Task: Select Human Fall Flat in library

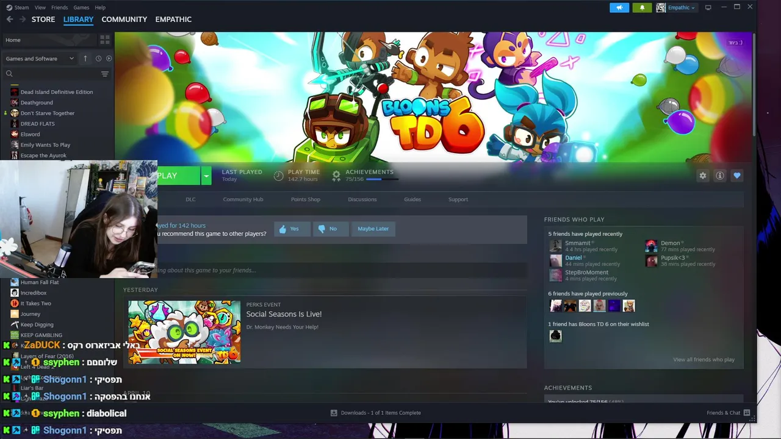Action: click(40, 282)
